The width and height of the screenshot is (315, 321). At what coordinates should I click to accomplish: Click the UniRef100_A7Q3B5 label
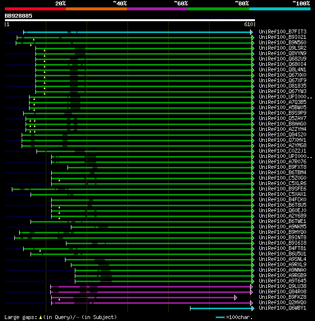pyautogui.click(x=283, y=102)
